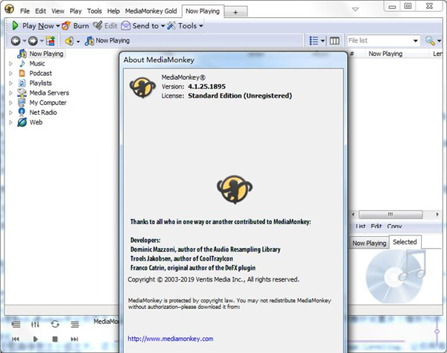Open the MediaMonkey Gold menu
Viewport: 447px width, 353px height.
coord(150,11)
